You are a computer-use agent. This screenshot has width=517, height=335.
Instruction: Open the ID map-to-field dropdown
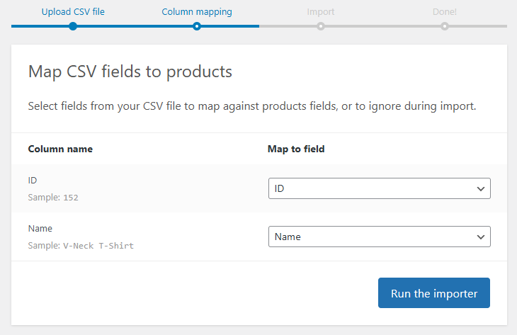pyautogui.click(x=379, y=189)
